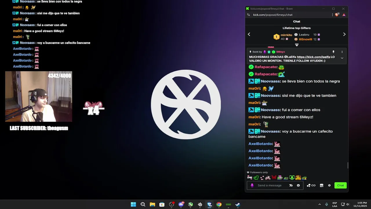
Task: Show previous top gifters with left arrow
Action: click(x=249, y=34)
